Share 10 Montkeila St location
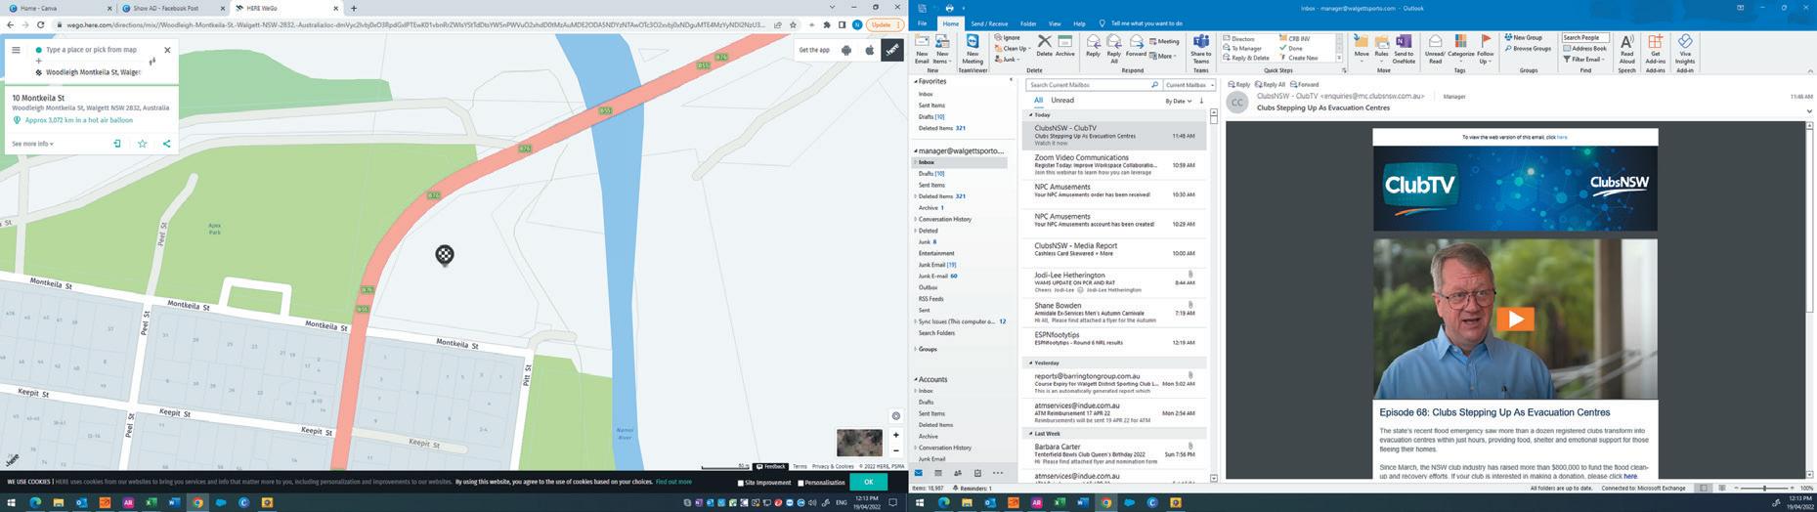The width and height of the screenshot is (1817, 512). tap(166, 144)
